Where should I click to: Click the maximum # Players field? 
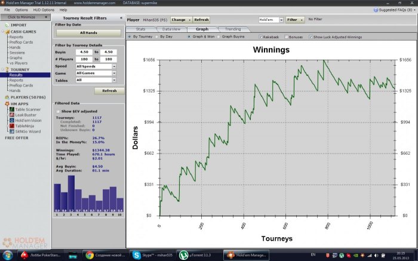pyautogui.click(x=108, y=59)
